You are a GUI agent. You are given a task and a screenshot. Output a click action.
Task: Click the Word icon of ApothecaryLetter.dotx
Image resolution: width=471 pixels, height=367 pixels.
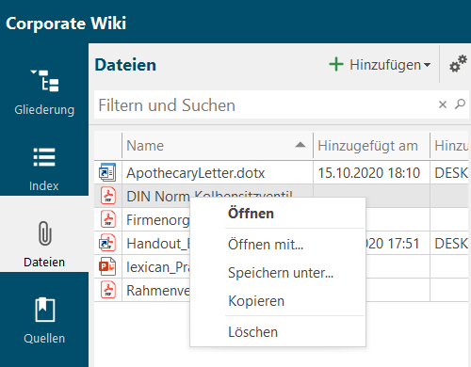point(107,172)
